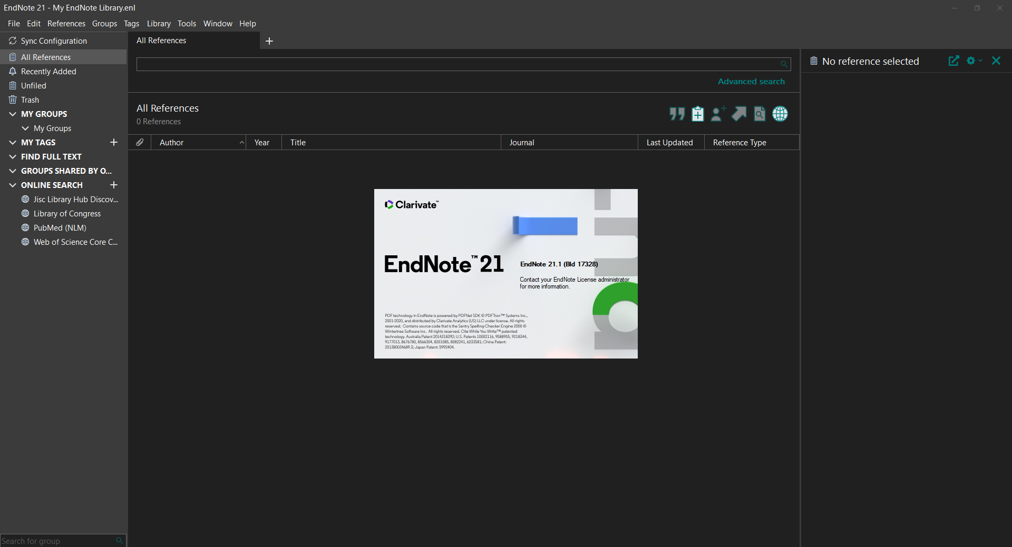
Task: Sort references by Reference Type column
Action: pyautogui.click(x=752, y=143)
